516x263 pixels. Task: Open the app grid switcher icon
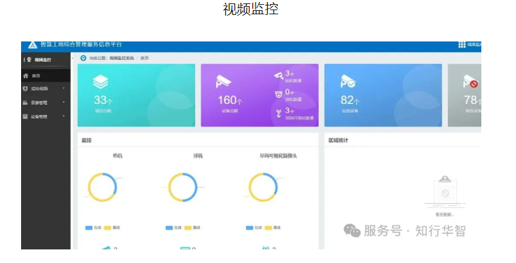click(x=462, y=45)
